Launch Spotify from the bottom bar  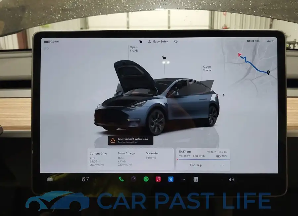(146, 179)
